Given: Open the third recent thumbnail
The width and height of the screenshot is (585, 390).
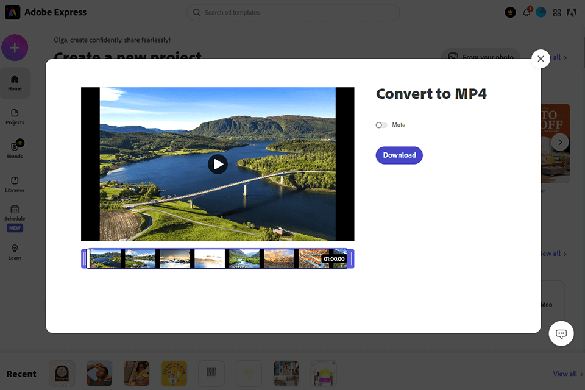Looking at the screenshot, I should [136, 373].
